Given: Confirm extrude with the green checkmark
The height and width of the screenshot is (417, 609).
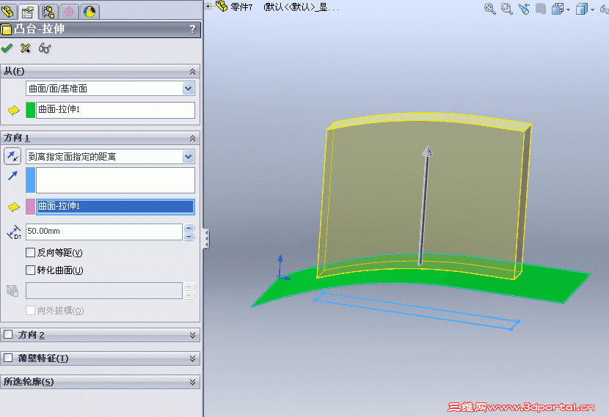Looking at the screenshot, I should tap(7, 48).
